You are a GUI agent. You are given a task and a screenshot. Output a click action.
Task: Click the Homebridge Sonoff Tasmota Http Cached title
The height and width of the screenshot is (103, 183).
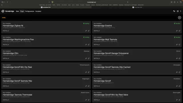click(x=112, y=67)
